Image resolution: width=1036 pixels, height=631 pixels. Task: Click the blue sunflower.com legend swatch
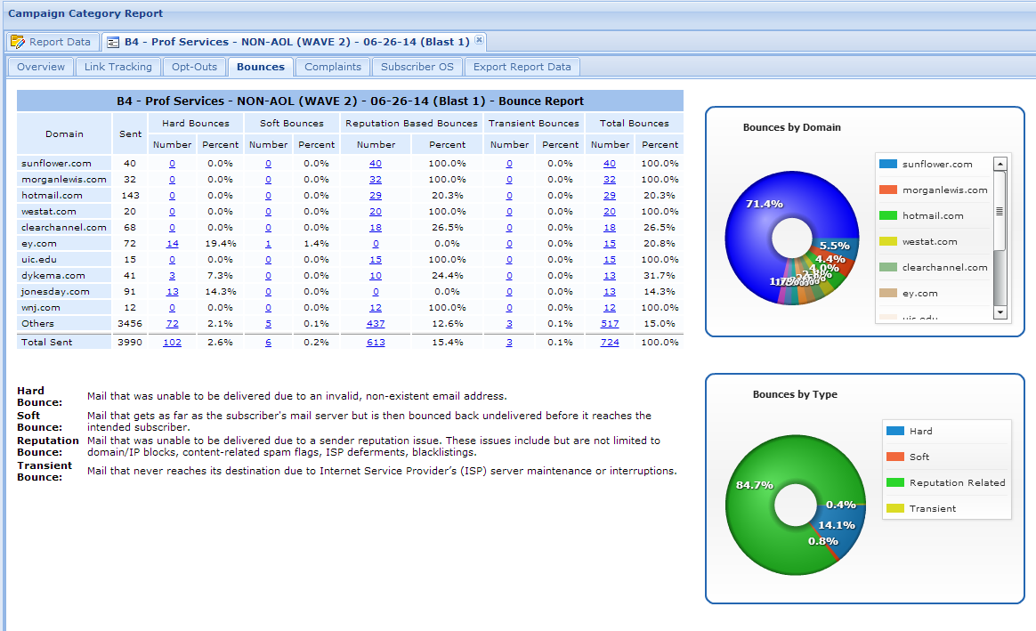[887, 164]
